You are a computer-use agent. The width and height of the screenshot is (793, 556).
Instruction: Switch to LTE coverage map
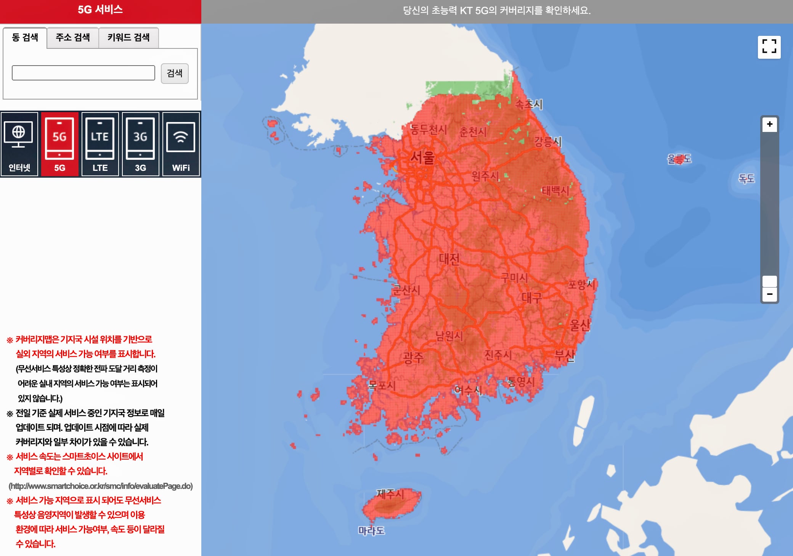point(100,144)
